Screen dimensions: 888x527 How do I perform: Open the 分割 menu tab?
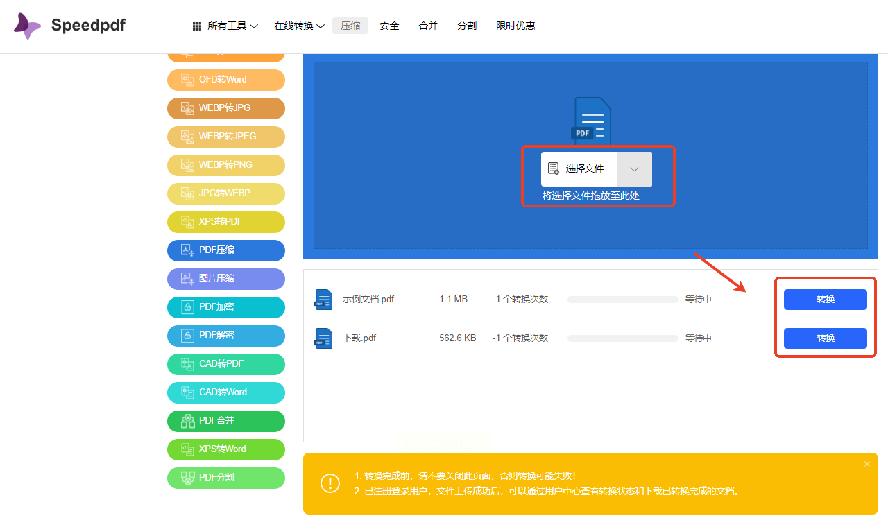click(x=467, y=26)
